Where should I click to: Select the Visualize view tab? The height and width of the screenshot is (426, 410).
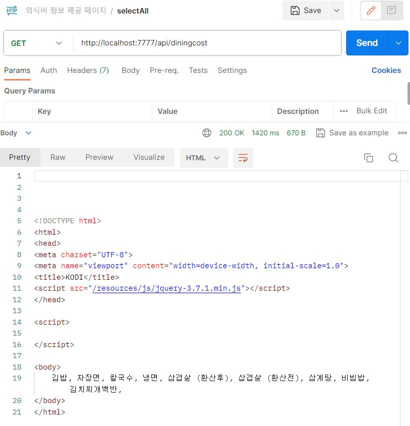coord(149,157)
